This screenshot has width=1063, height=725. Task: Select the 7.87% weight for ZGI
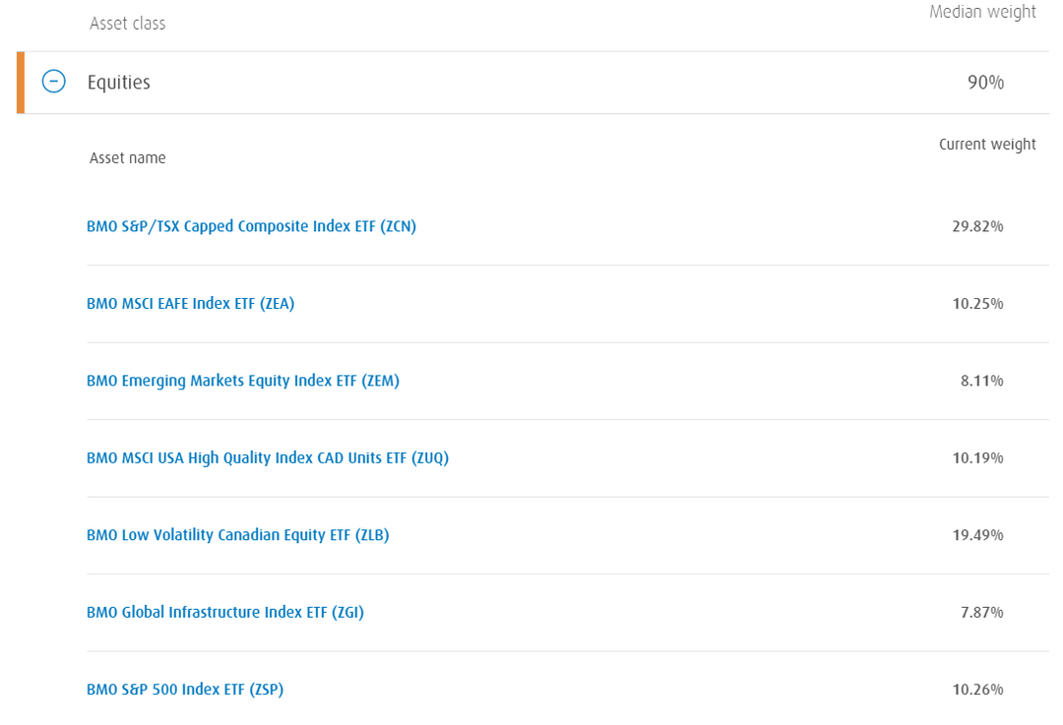[981, 613]
